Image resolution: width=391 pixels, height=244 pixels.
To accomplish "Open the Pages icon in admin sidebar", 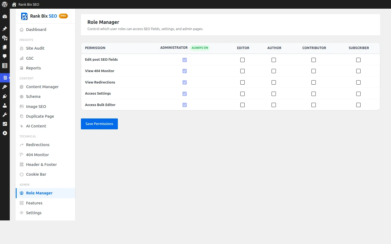I will [5, 47].
